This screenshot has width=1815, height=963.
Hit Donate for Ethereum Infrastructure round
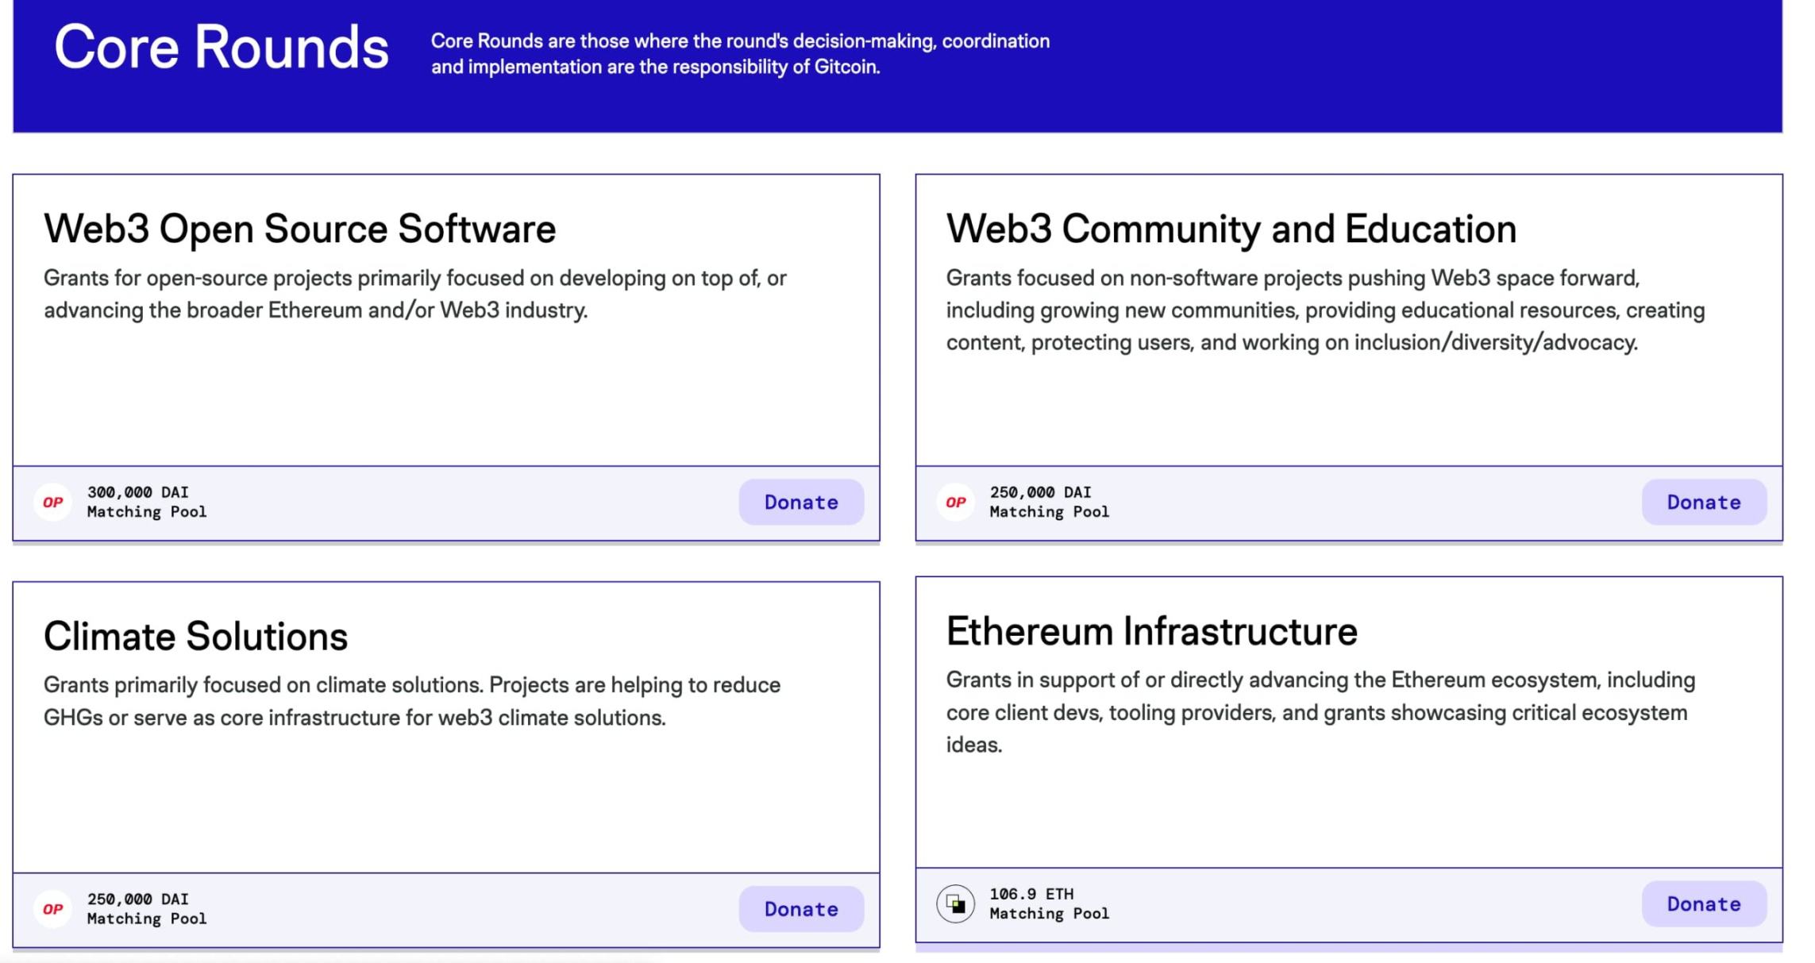1703,904
